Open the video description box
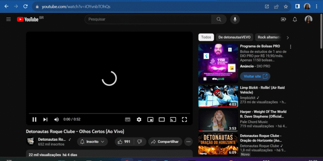The width and height of the screenshot is (323, 161). click(x=109, y=154)
